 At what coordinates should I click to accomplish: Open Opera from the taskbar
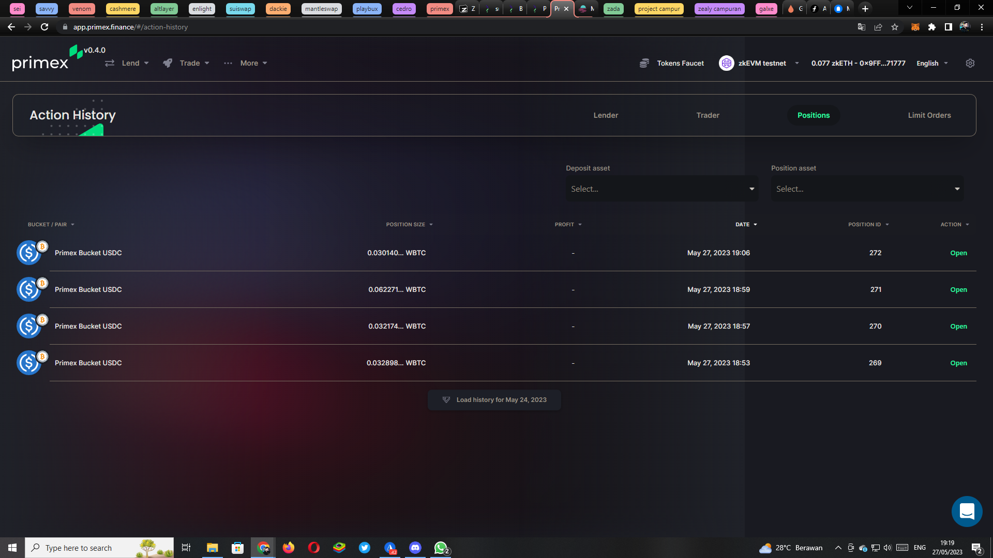(x=314, y=548)
